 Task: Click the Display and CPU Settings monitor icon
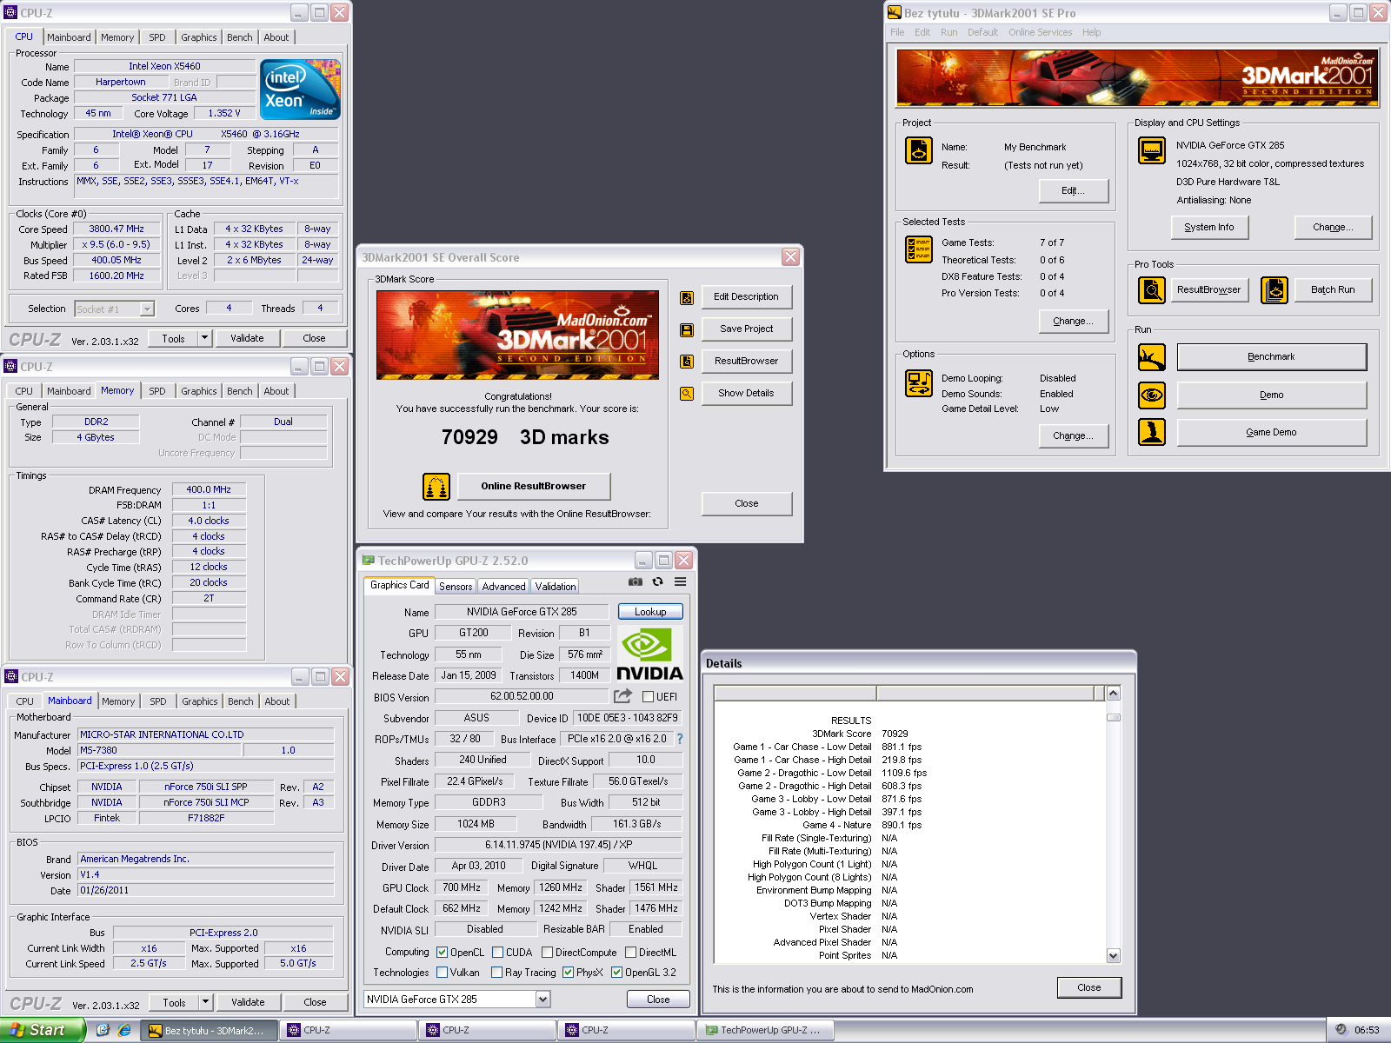tap(1152, 150)
